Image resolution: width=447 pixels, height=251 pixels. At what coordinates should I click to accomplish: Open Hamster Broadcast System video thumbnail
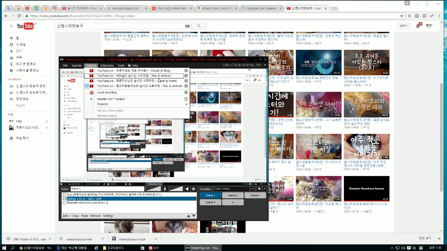366,189
